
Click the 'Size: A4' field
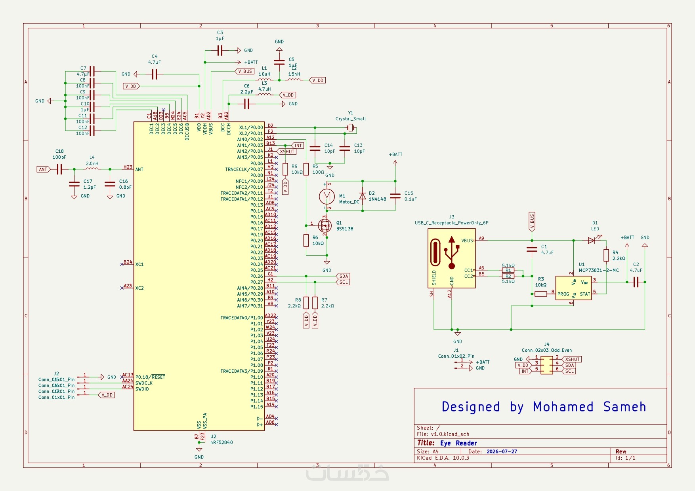coord(428,451)
